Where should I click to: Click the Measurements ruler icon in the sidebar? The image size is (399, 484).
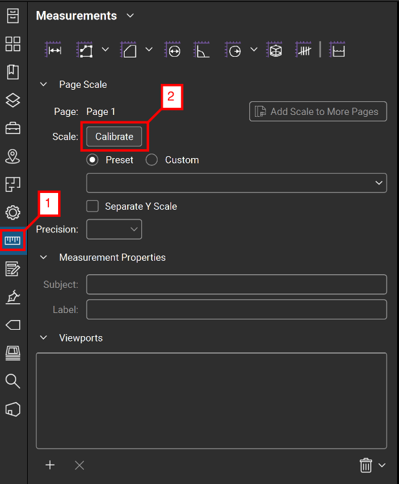(x=13, y=240)
